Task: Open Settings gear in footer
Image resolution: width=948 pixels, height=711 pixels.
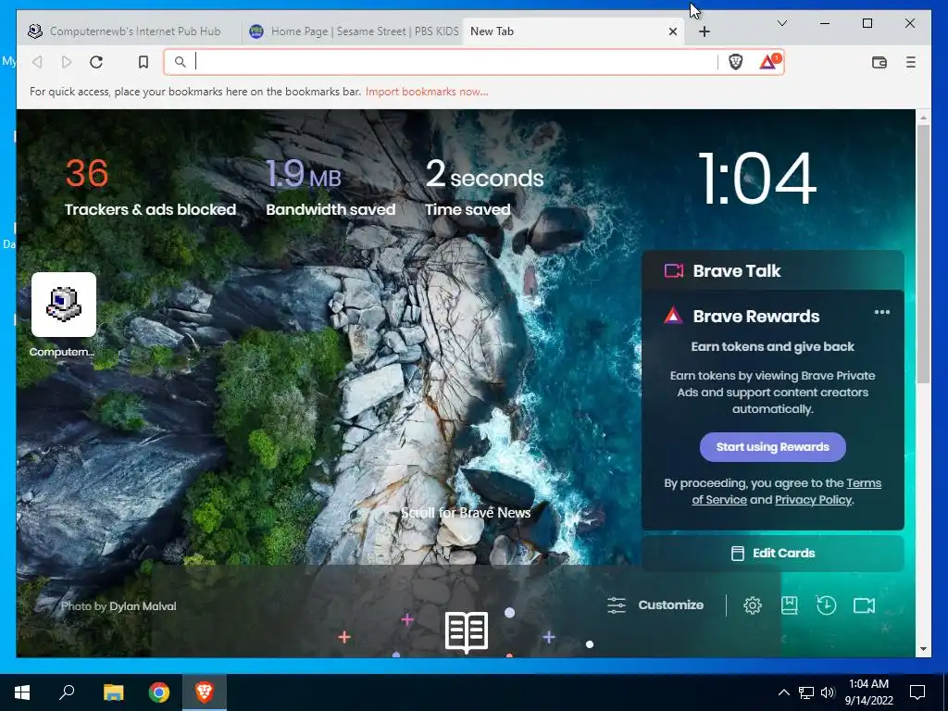Action: tap(752, 605)
